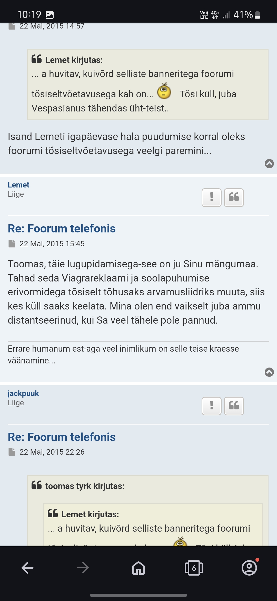Jump to top from first post arrow
The height and width of the screenshot is (601, 277).
269,163
